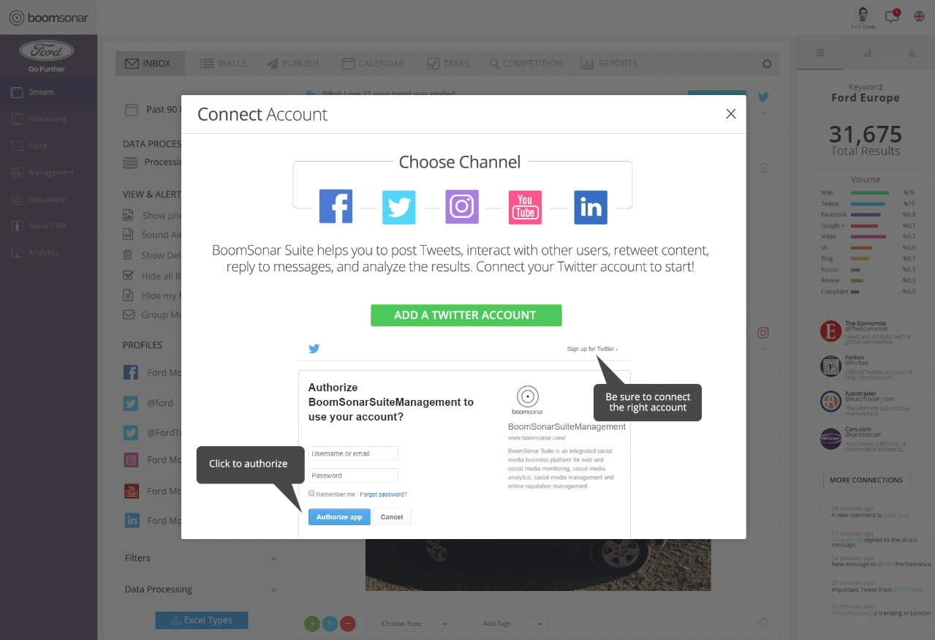The width and height of the screenshot is (935, 640).
Task: Switch to the WALLS tab
Action: click(223, 64)
